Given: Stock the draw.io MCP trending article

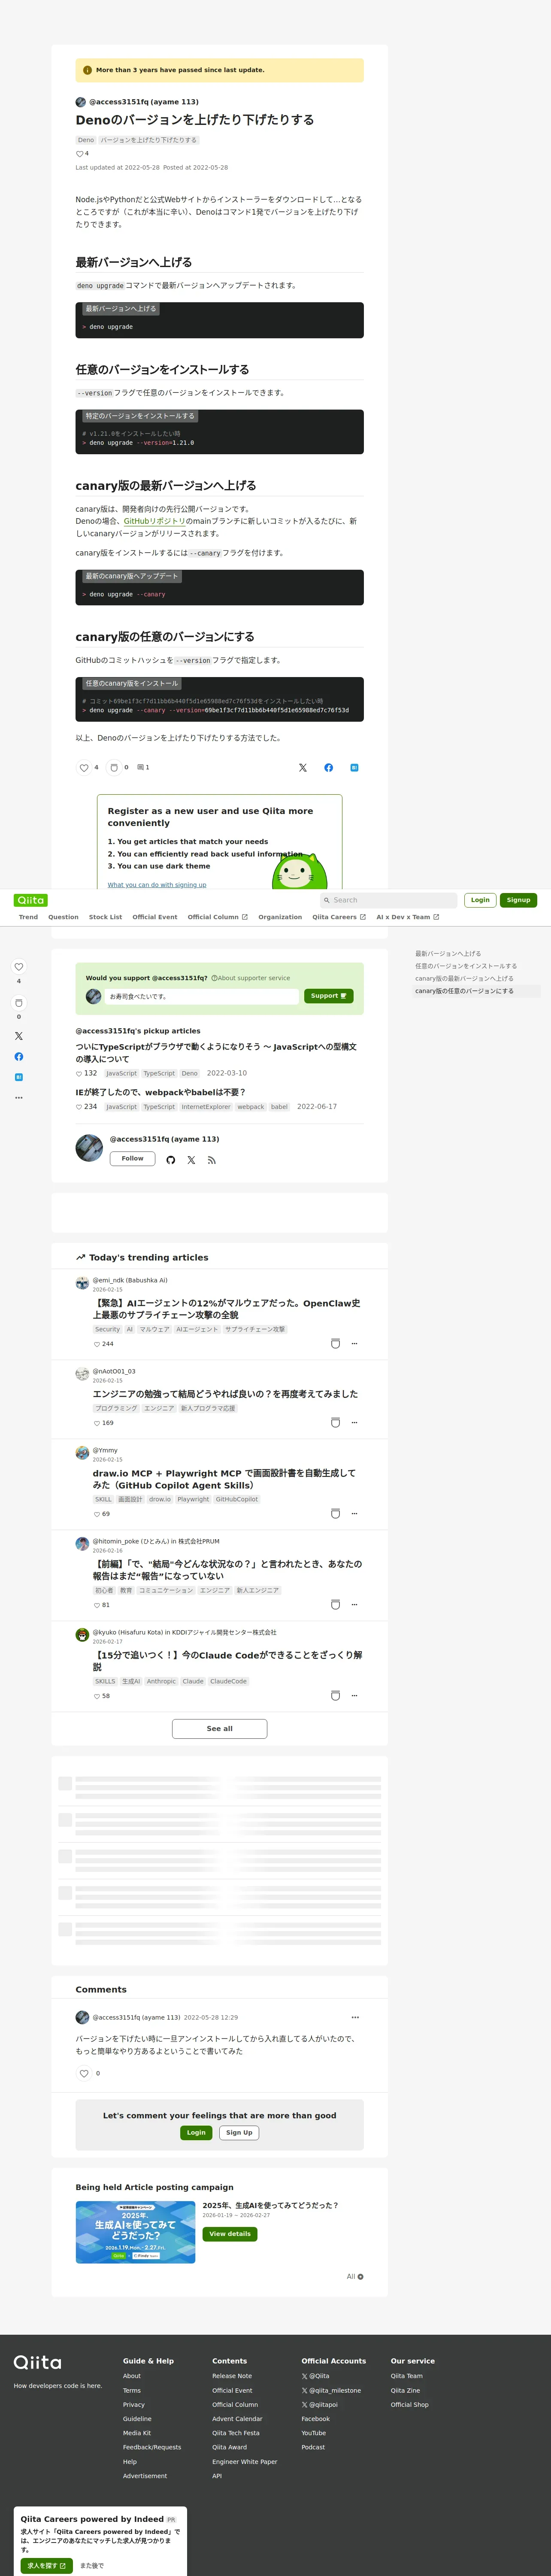Looking at the screenshot, I should pyautogui.click(x=335, y=1513).
